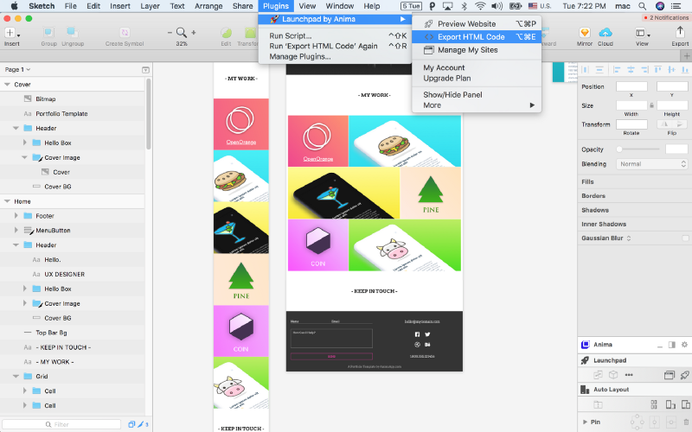
Task: Open the Arrange menu in menu bar
Action: (x=208, y=6)
